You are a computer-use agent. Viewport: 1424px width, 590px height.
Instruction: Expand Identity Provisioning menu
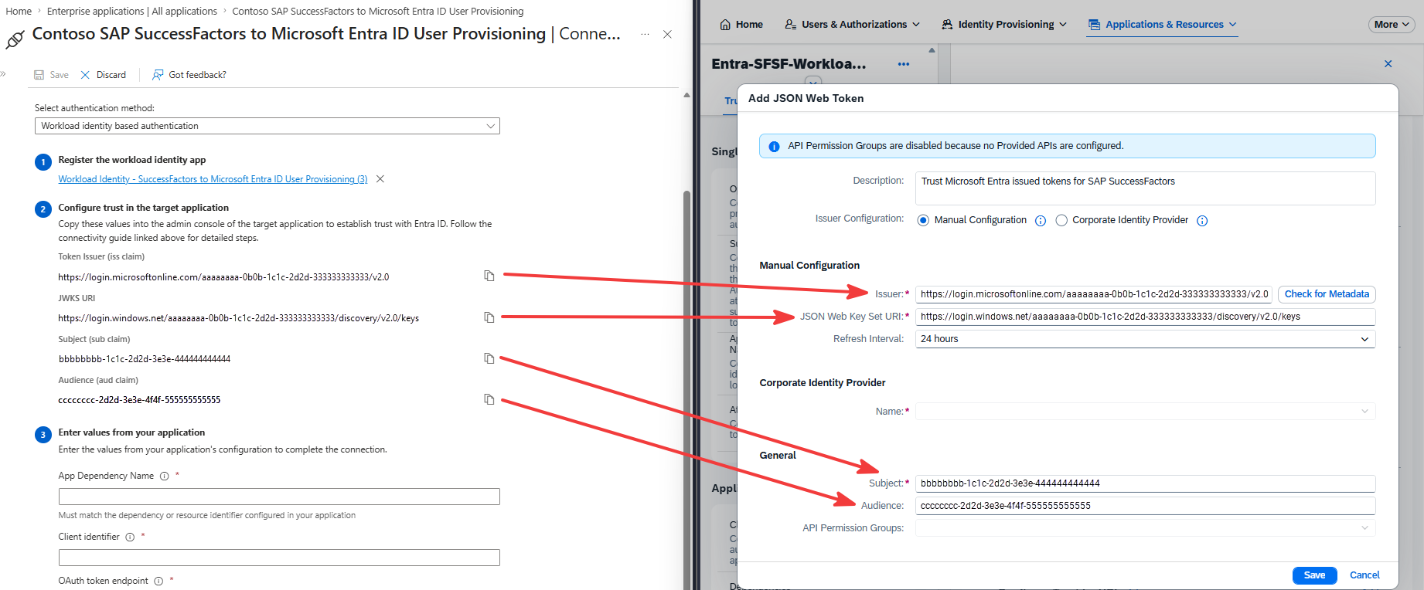click(1004, 25)
